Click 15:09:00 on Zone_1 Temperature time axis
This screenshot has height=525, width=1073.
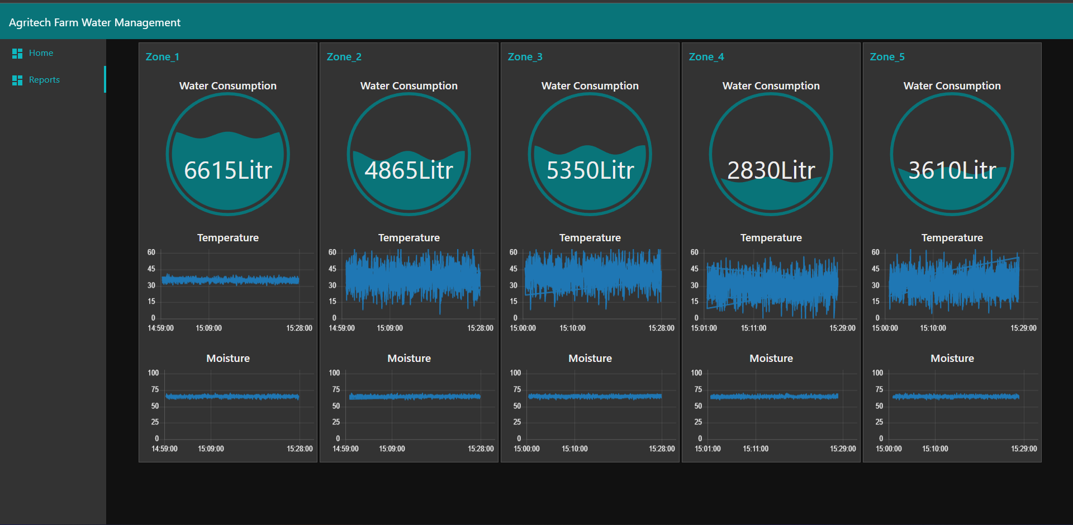tap(209, 328)
